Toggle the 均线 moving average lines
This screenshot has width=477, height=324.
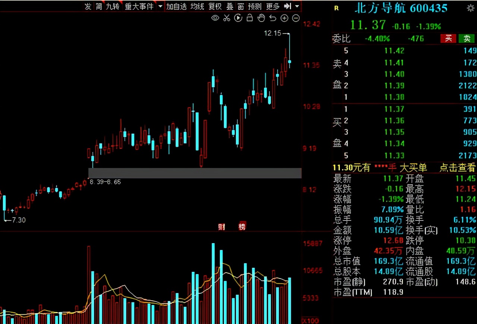click(x=197, y=6)
